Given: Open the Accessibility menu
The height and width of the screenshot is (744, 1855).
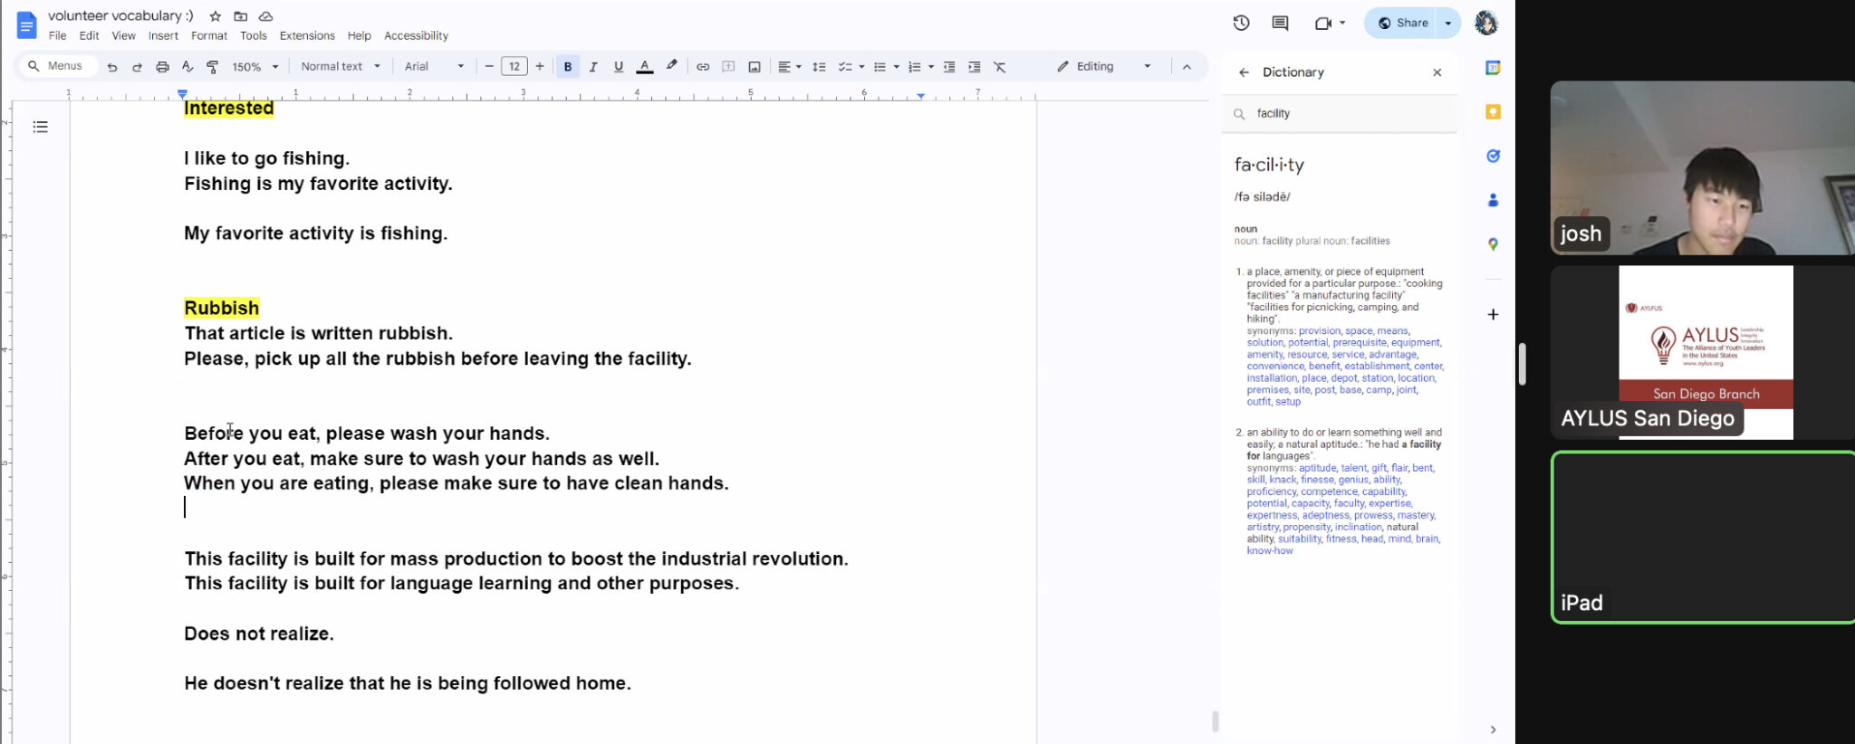Looking at the screenshot, I should click(416, 35).
